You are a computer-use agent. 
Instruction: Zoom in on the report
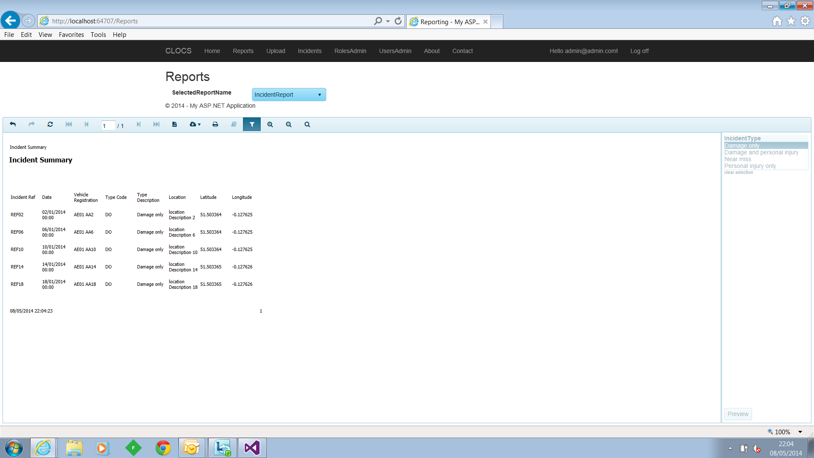pyautogui.click(x=270, y=124)
